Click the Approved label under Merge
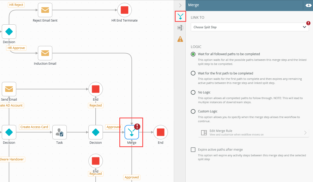The image size is (313, 182). pos(132,177)
